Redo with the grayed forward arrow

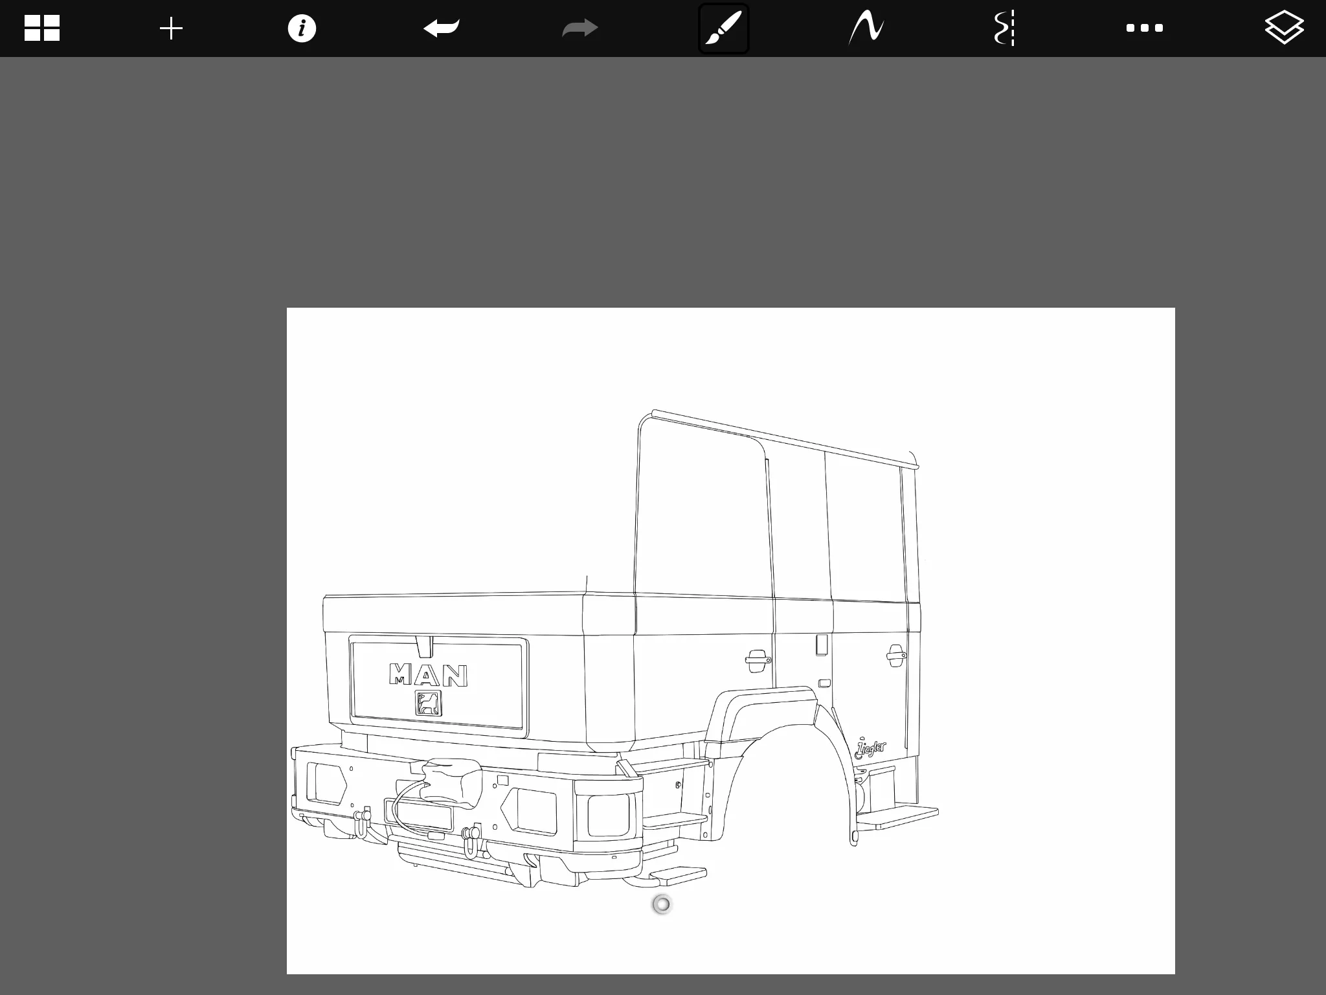580,29
